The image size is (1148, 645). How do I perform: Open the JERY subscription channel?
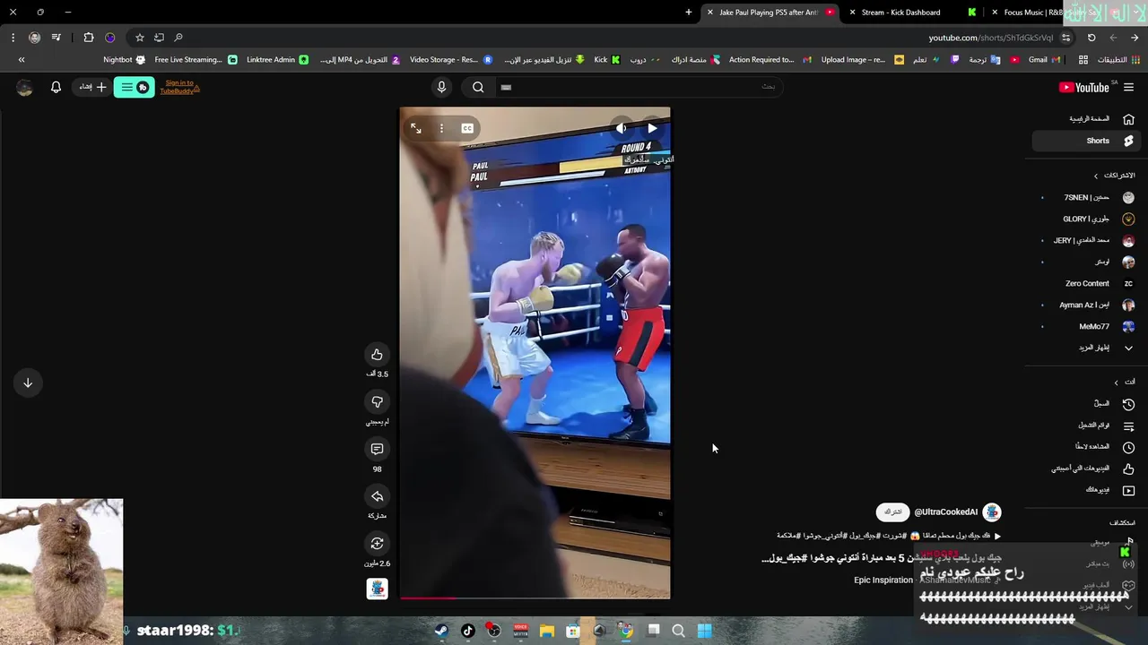(x=1084, y=240)
